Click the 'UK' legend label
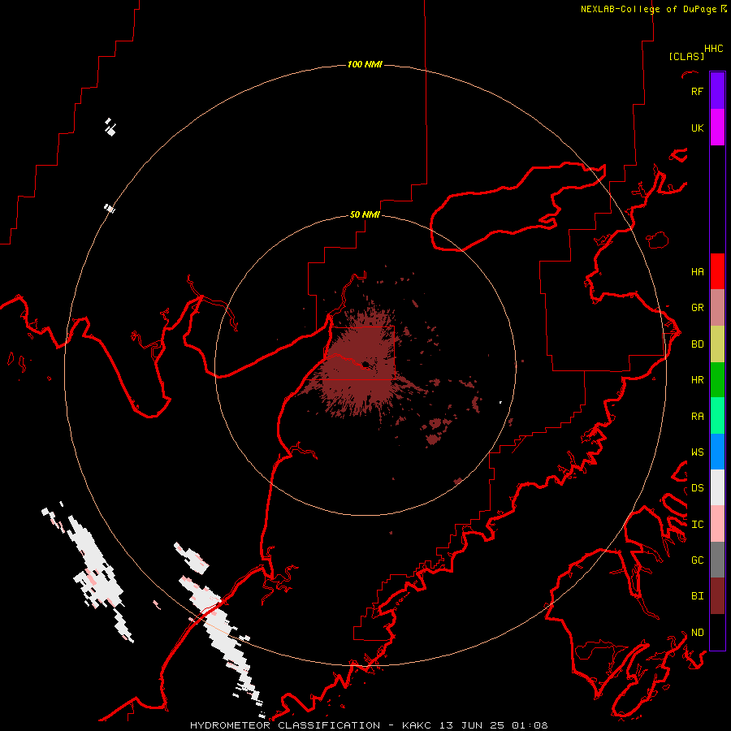The width and height of the screenshot is (731, 731). tap(697, 128)
